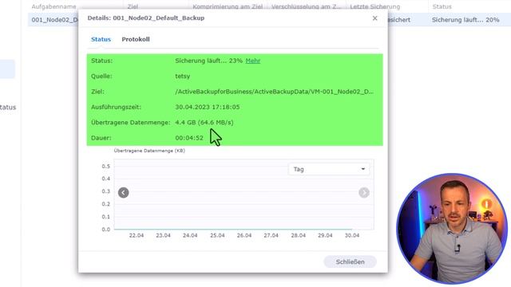Click the Ziel path /ActiveBackupforBusiness value

click(x=275, y=92)
